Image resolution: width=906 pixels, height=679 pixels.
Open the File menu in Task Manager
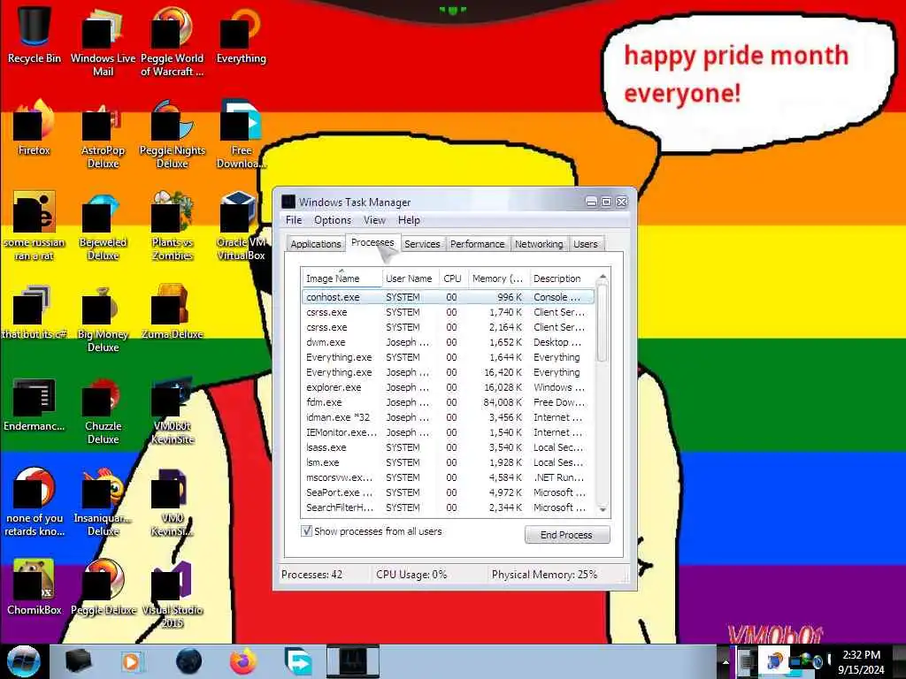(x=294, y=220)
